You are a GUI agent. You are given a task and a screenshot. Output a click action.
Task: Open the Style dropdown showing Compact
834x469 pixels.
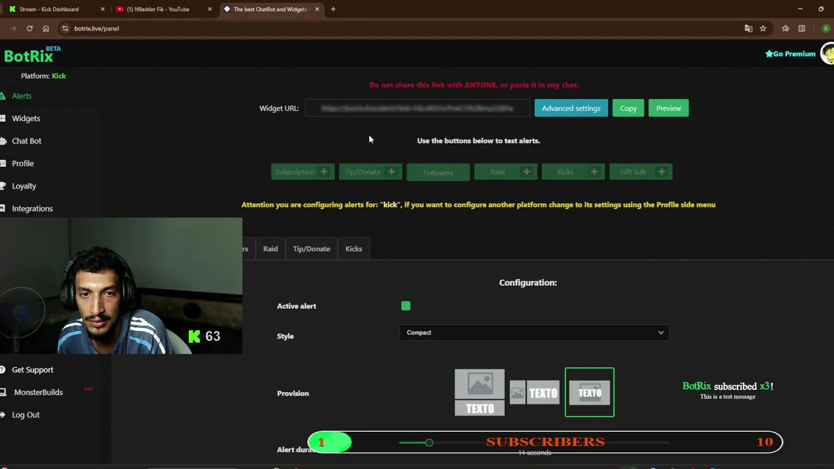point(534,333)
